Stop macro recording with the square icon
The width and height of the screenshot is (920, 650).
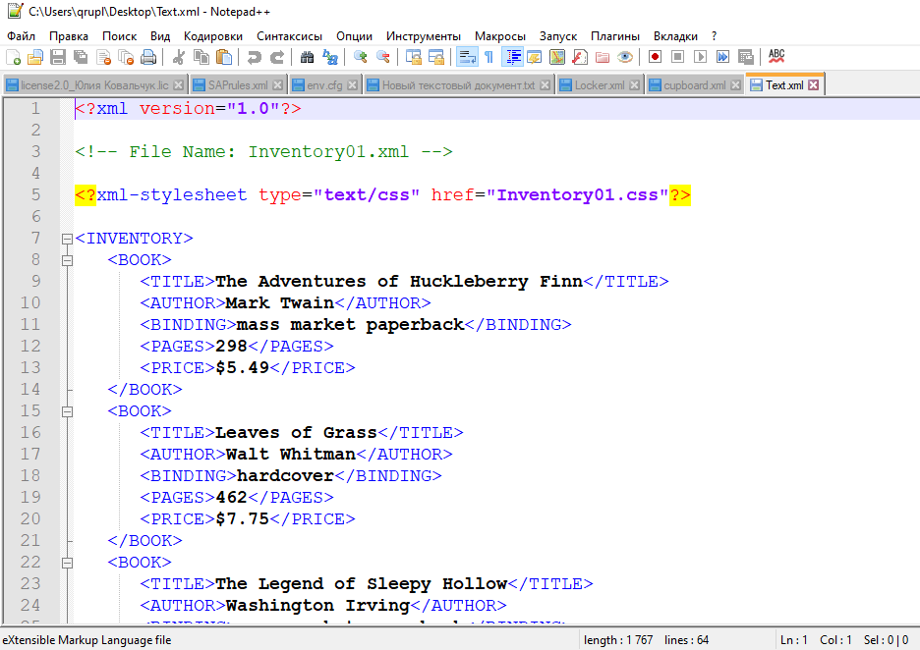(x=677, y=57)
